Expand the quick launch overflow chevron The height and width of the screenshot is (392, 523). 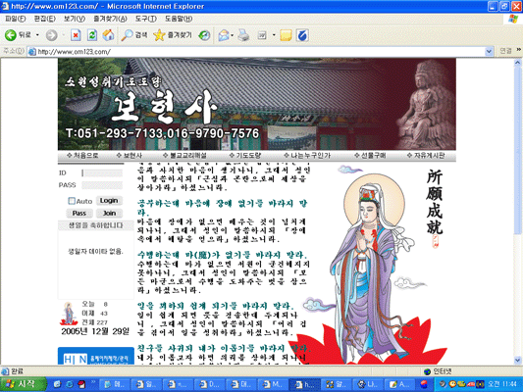[92, 382]
